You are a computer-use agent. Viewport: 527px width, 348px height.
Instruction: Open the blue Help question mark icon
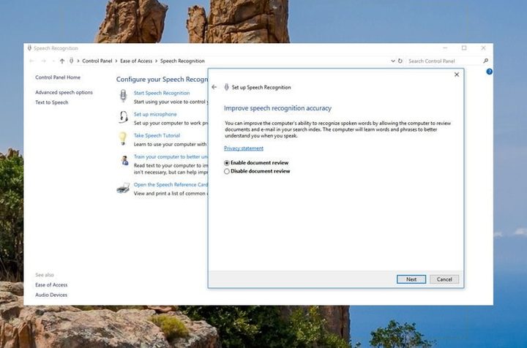coord(490,72)
